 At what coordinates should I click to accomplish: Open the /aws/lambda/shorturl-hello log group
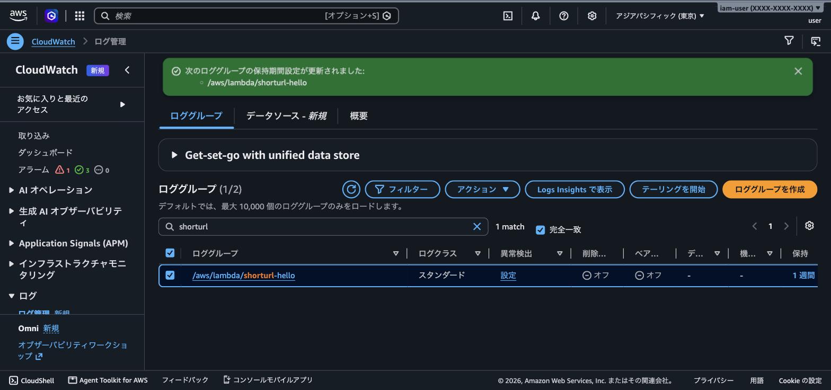click(x=244, y=276)
